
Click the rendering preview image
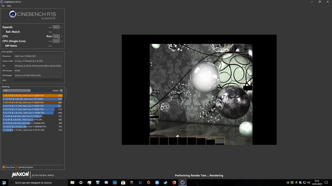pos(199,90)
